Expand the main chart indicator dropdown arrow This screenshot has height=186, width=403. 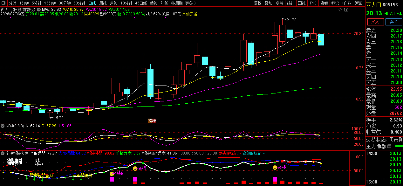(39, 10)
